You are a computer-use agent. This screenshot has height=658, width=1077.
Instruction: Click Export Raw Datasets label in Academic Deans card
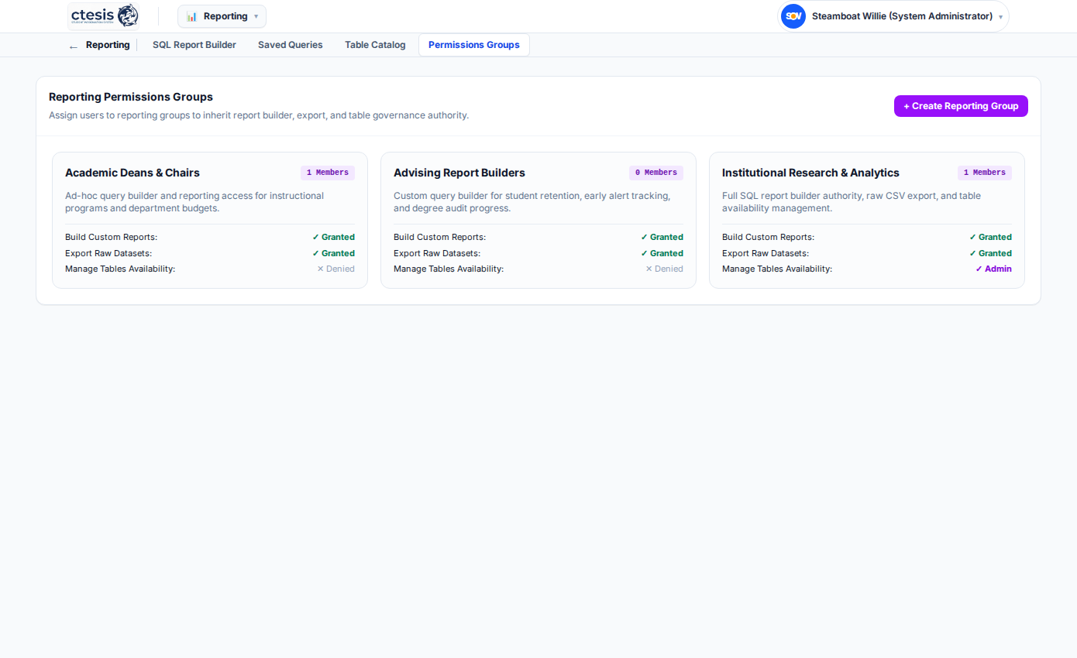108,253
